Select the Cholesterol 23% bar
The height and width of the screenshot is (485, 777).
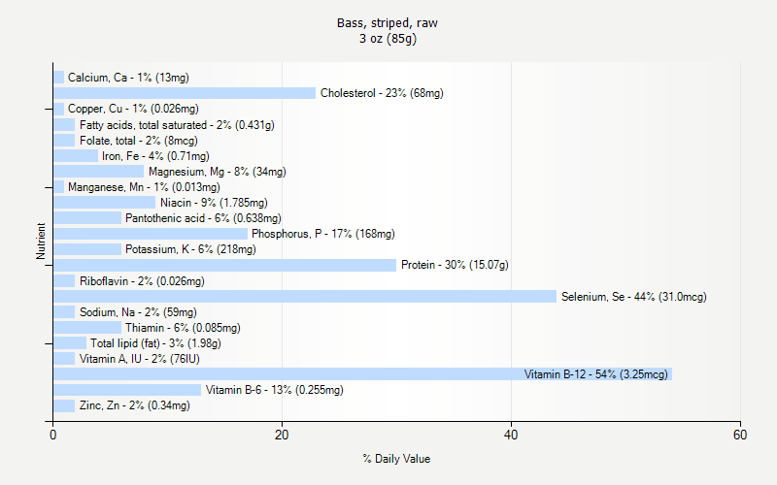185,93
